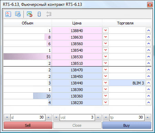Image resolution: width=155 pixels, height=133 pixels.
Task: Click red sell arrow at price 138360
Action: 105,96
